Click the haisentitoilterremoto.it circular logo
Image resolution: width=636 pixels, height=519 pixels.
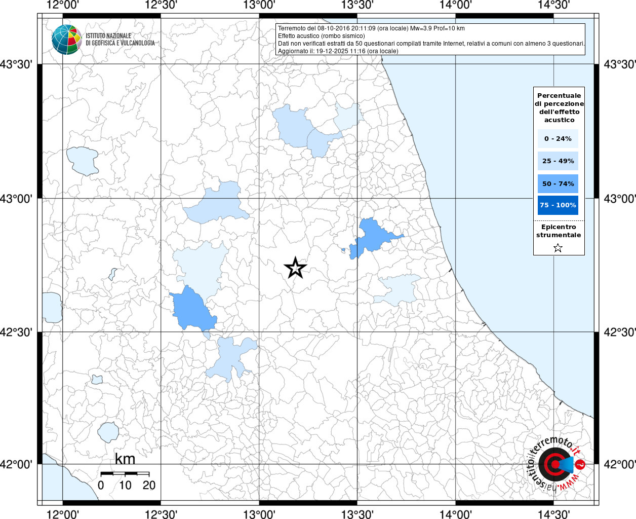pos(556,465)
